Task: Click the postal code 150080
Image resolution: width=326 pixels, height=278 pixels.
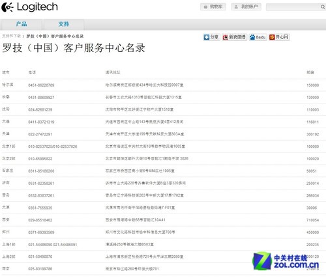Action: coord(312,85)
